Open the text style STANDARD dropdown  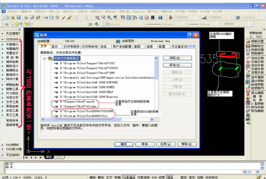click(197, 17)
